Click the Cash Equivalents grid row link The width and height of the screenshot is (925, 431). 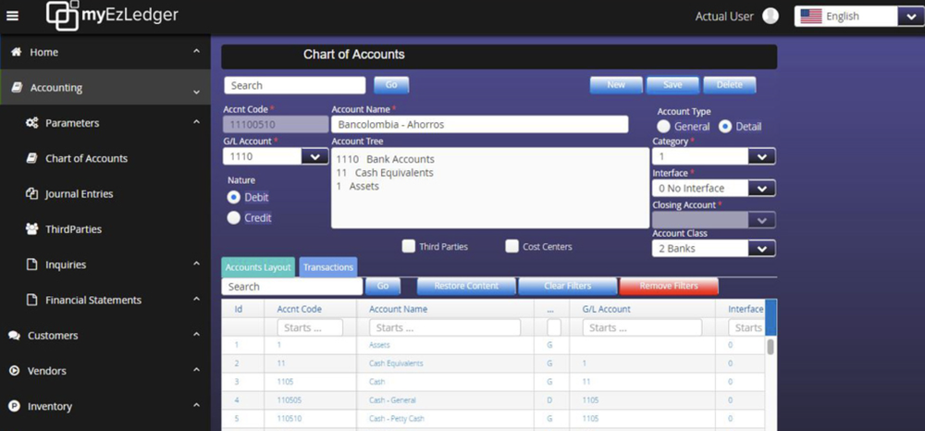tap(396, 363)
